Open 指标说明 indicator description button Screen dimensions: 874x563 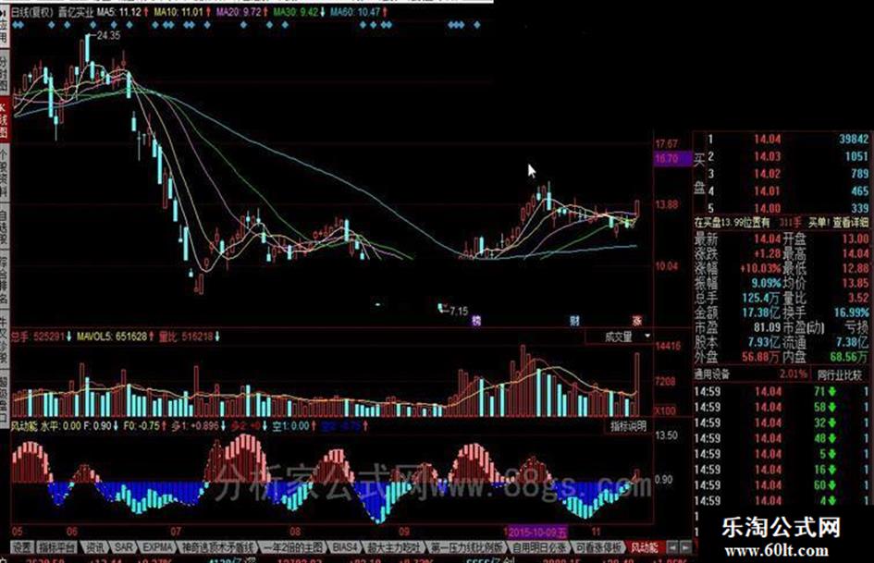pos(628,426)
